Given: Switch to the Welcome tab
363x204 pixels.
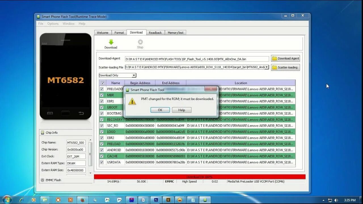Looking at the screenshot, I should pos(103,33).
